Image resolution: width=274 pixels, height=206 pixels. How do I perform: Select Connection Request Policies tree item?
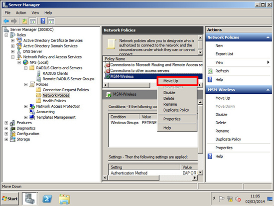[66, 90]
